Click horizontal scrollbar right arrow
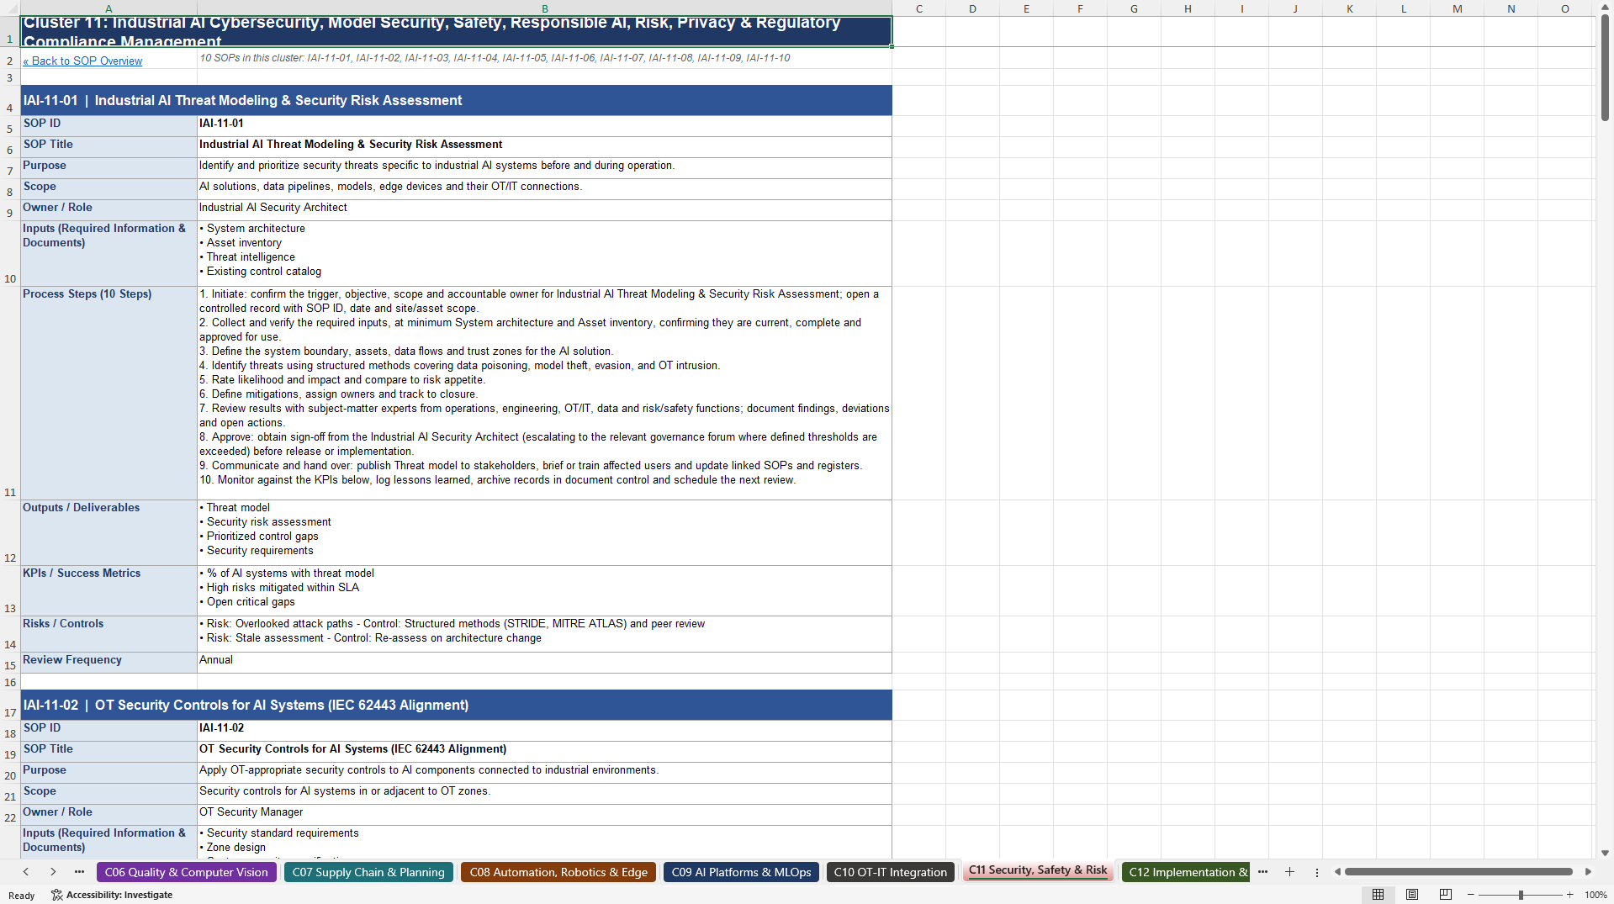 [x=1588, y=872]
